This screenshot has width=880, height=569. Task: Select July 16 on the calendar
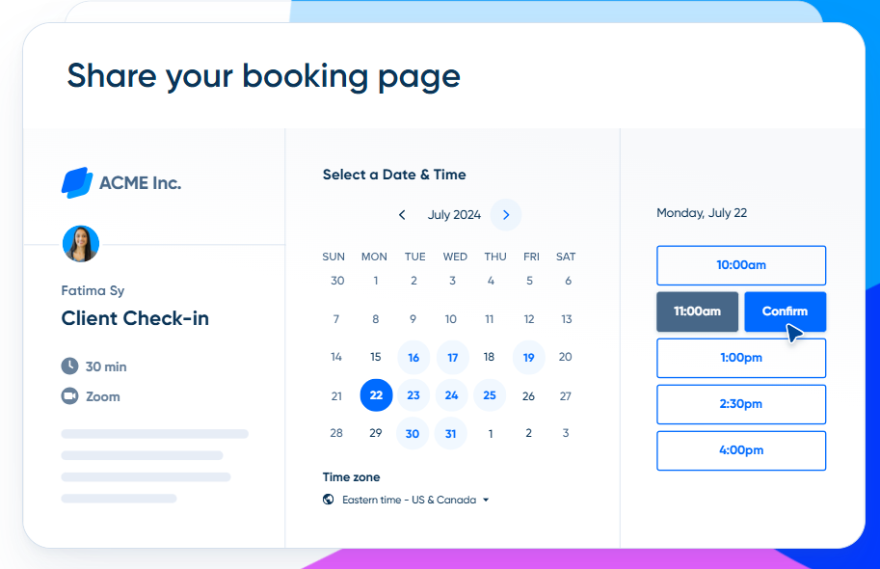coord(413,357)
